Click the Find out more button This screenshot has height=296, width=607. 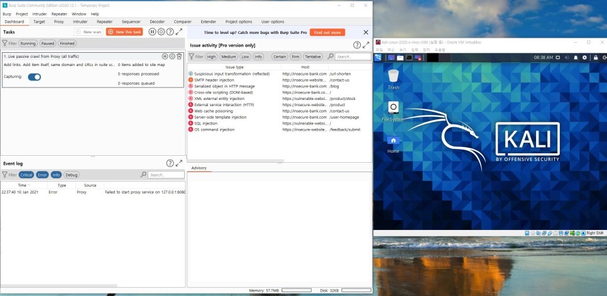[327, 33]
